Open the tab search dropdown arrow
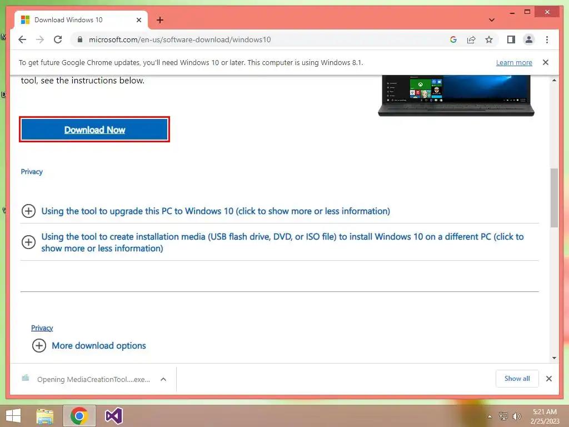569x427 pixels. 492,20
